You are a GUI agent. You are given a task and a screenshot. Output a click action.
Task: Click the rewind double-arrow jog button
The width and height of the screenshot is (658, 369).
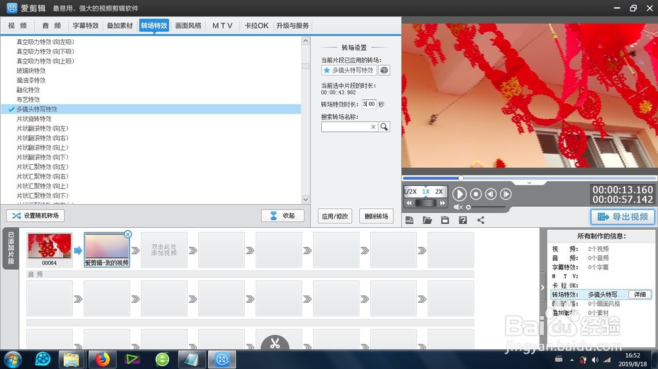pyautogui.click(x=409, y=203)
